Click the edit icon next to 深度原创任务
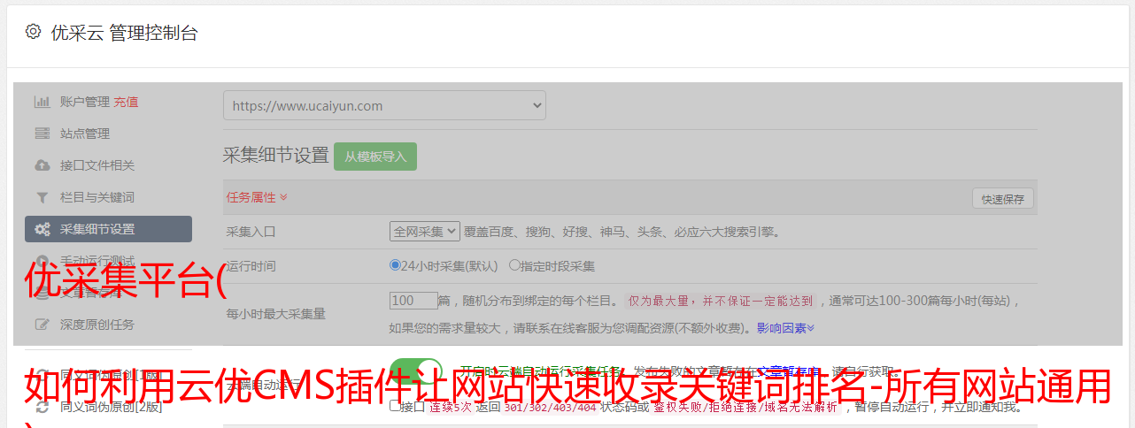This screenshot has height=428, width=1135. (42, 325)
